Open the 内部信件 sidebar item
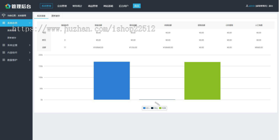 (x=16, y=53)
